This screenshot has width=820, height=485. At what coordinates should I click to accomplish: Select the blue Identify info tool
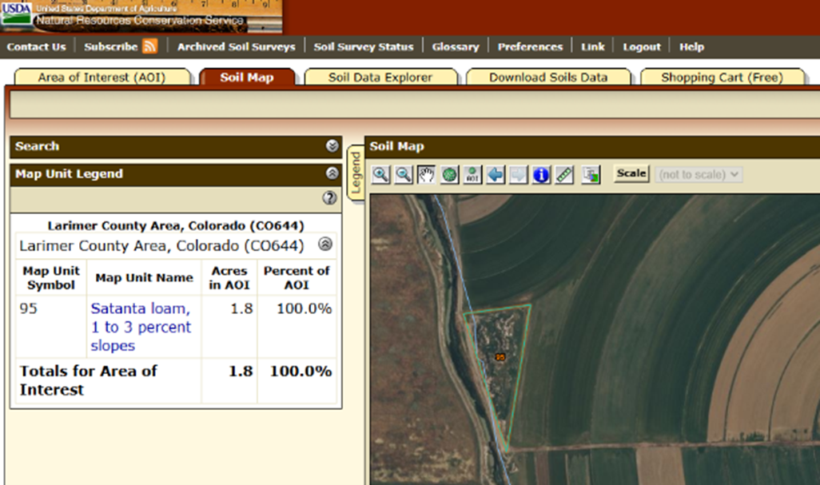tap(541, 174)
